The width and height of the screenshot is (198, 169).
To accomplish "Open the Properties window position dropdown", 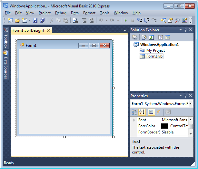I will point(181,96).
